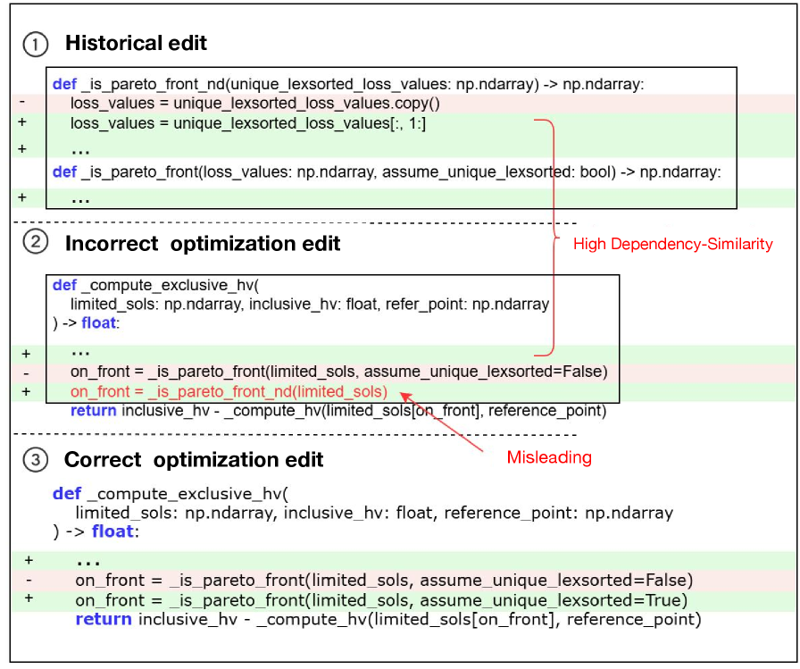Click the red-text _is_pareto_front_nd(limited_sols) line
Image resolution: width=800 pixels, height=669 pixels.
(x=229, y=392)
